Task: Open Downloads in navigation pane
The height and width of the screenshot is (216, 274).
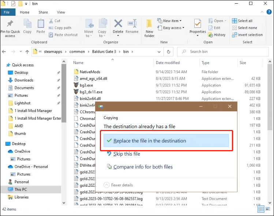Action: pyautogui.click(x=24, y=80)
